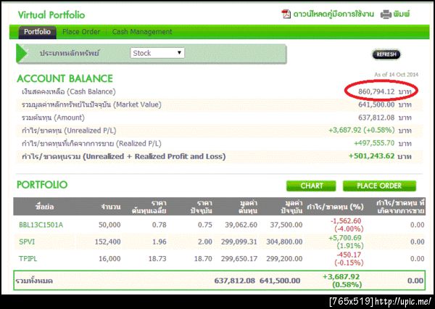Click the รวมทั้งหมด total row label
Viewport: 435px width, 309px height.
pos(34,281)
